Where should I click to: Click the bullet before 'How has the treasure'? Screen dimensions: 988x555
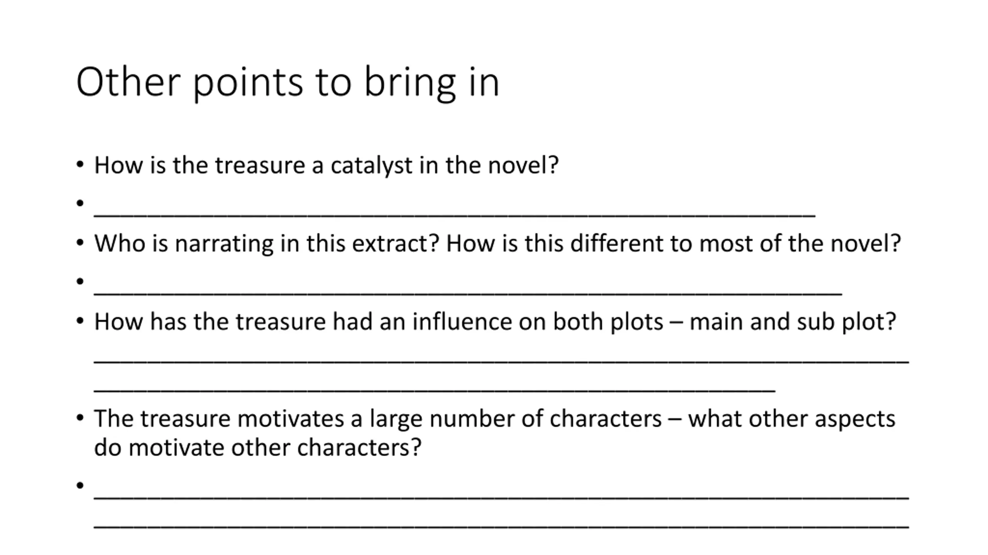tap(80, 321)
